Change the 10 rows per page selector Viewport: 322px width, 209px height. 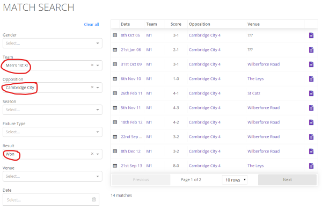pyautogui.click(x=235, y=180)
